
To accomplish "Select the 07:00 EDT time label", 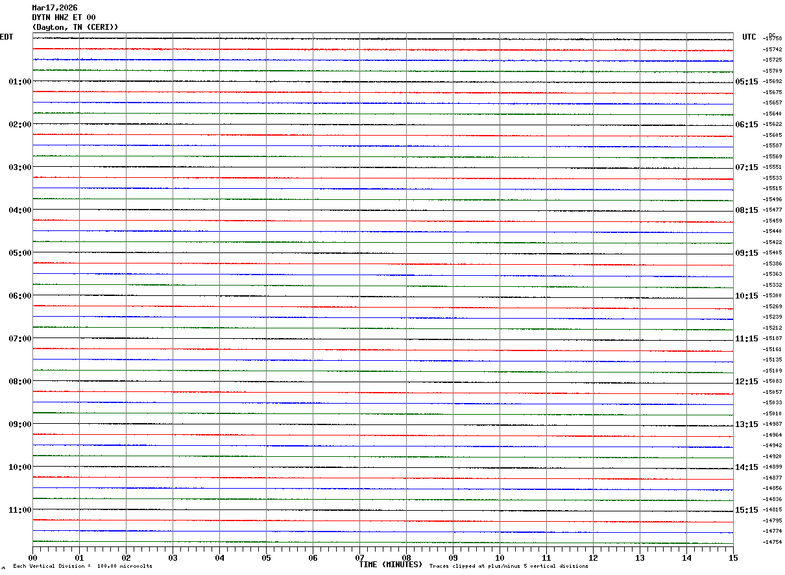I will (x=20, y=339).
